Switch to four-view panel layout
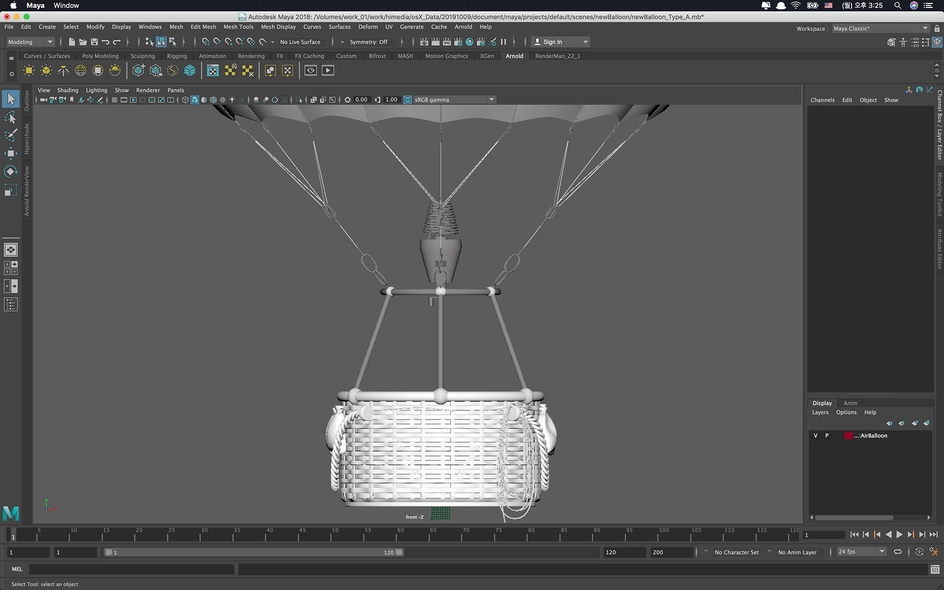Image resolution: width=944 pixels, height=590 pixels. point(11,268)
